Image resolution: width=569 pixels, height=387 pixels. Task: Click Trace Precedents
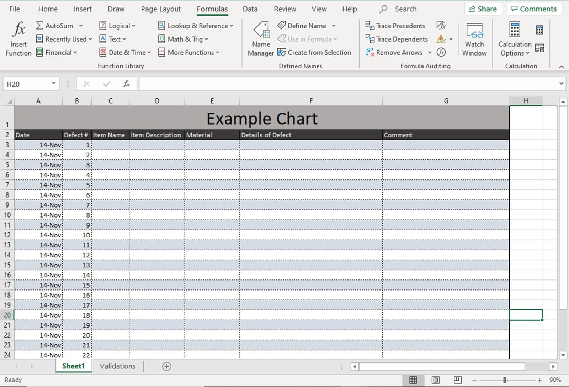pyautogui.click(x=395, y=25)
